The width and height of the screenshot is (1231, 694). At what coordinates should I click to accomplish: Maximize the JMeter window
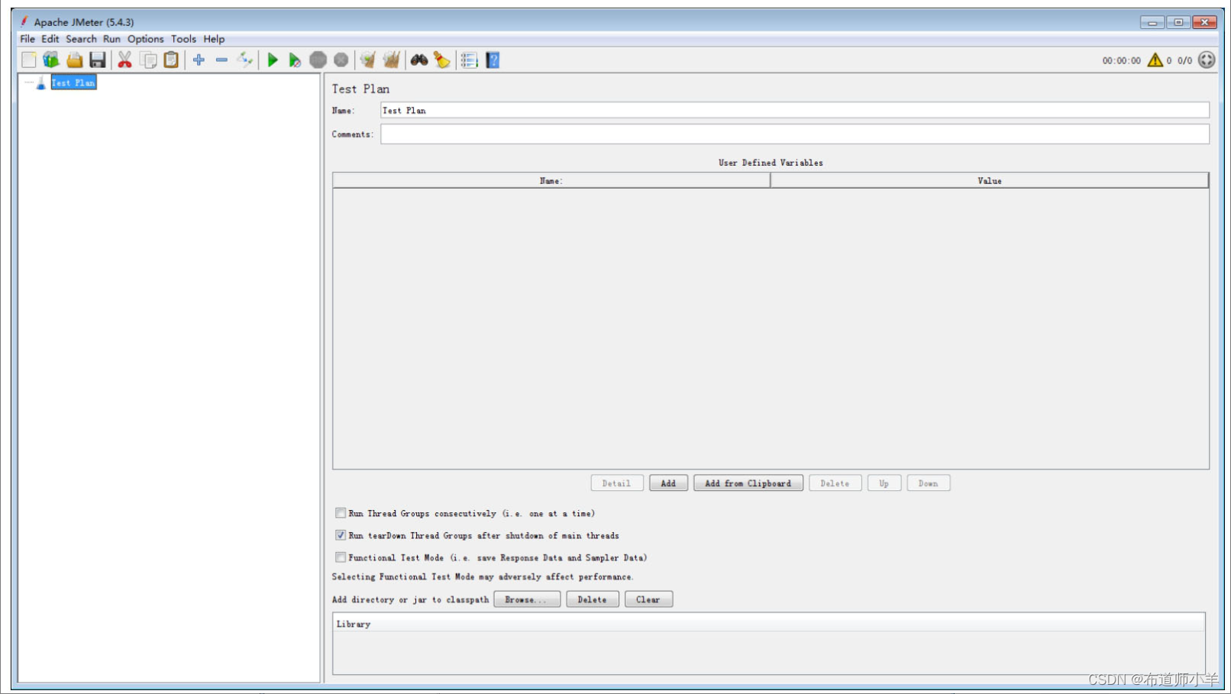point(1178,22)
